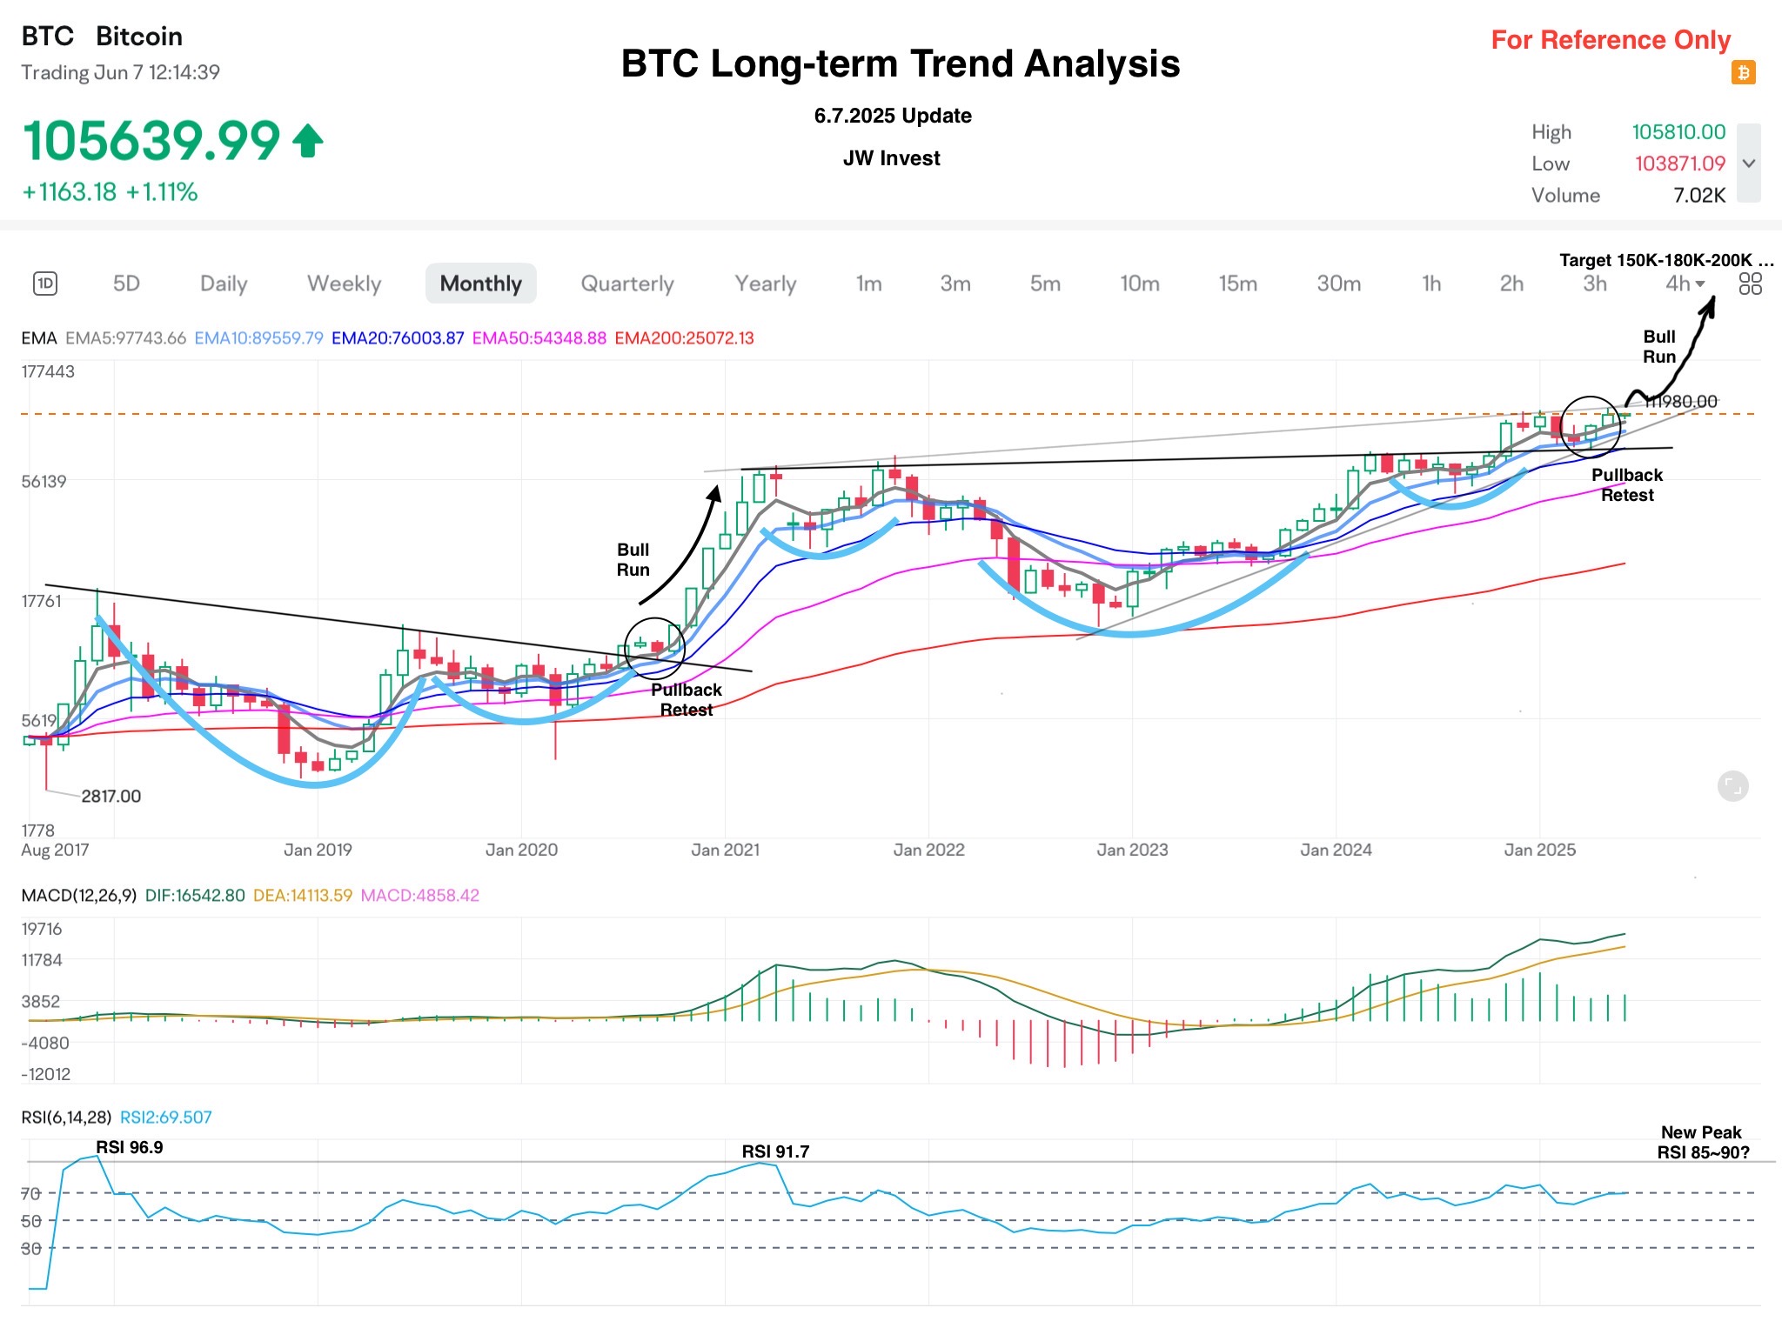Click the green price up arrow
The width and height of the screenshot is (1782, 1328).
tap(307, 141)
